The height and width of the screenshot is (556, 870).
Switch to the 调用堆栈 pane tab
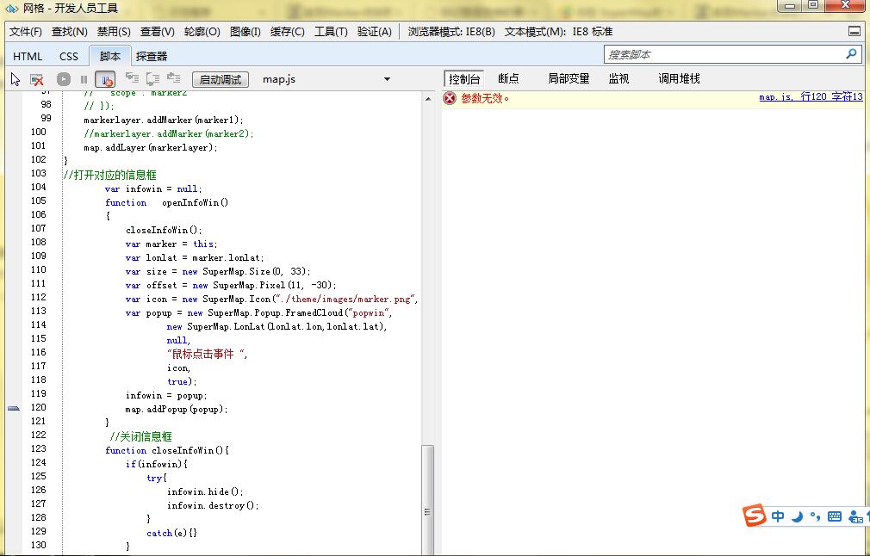coord(679,78)
